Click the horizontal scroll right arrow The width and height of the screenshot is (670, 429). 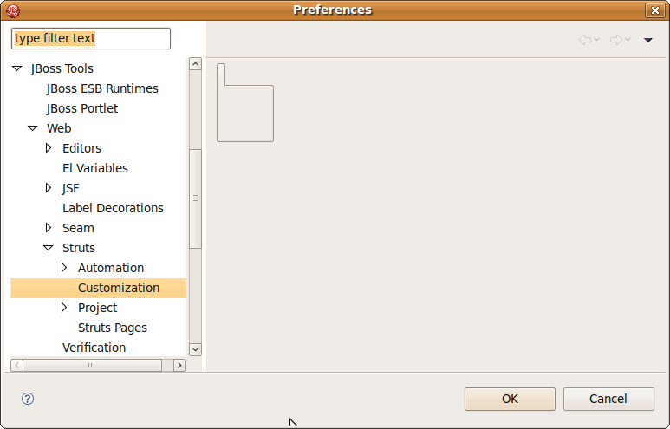tap(179, 366)
